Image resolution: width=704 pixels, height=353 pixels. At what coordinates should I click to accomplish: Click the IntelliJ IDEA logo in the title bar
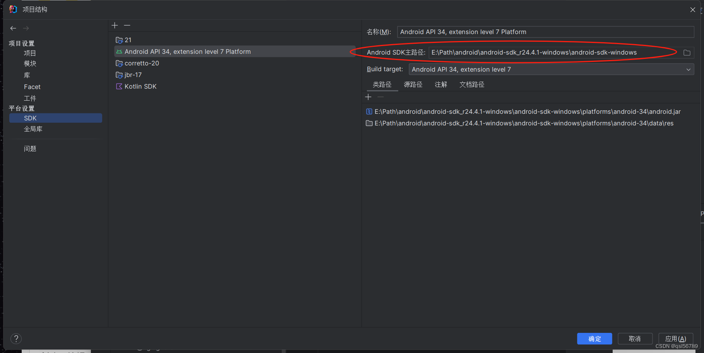13,9
